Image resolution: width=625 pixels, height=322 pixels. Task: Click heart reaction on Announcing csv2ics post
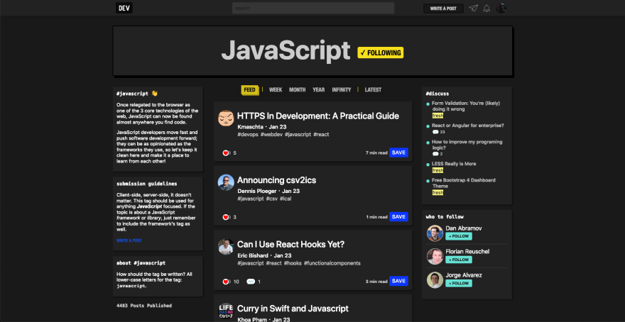227,217
